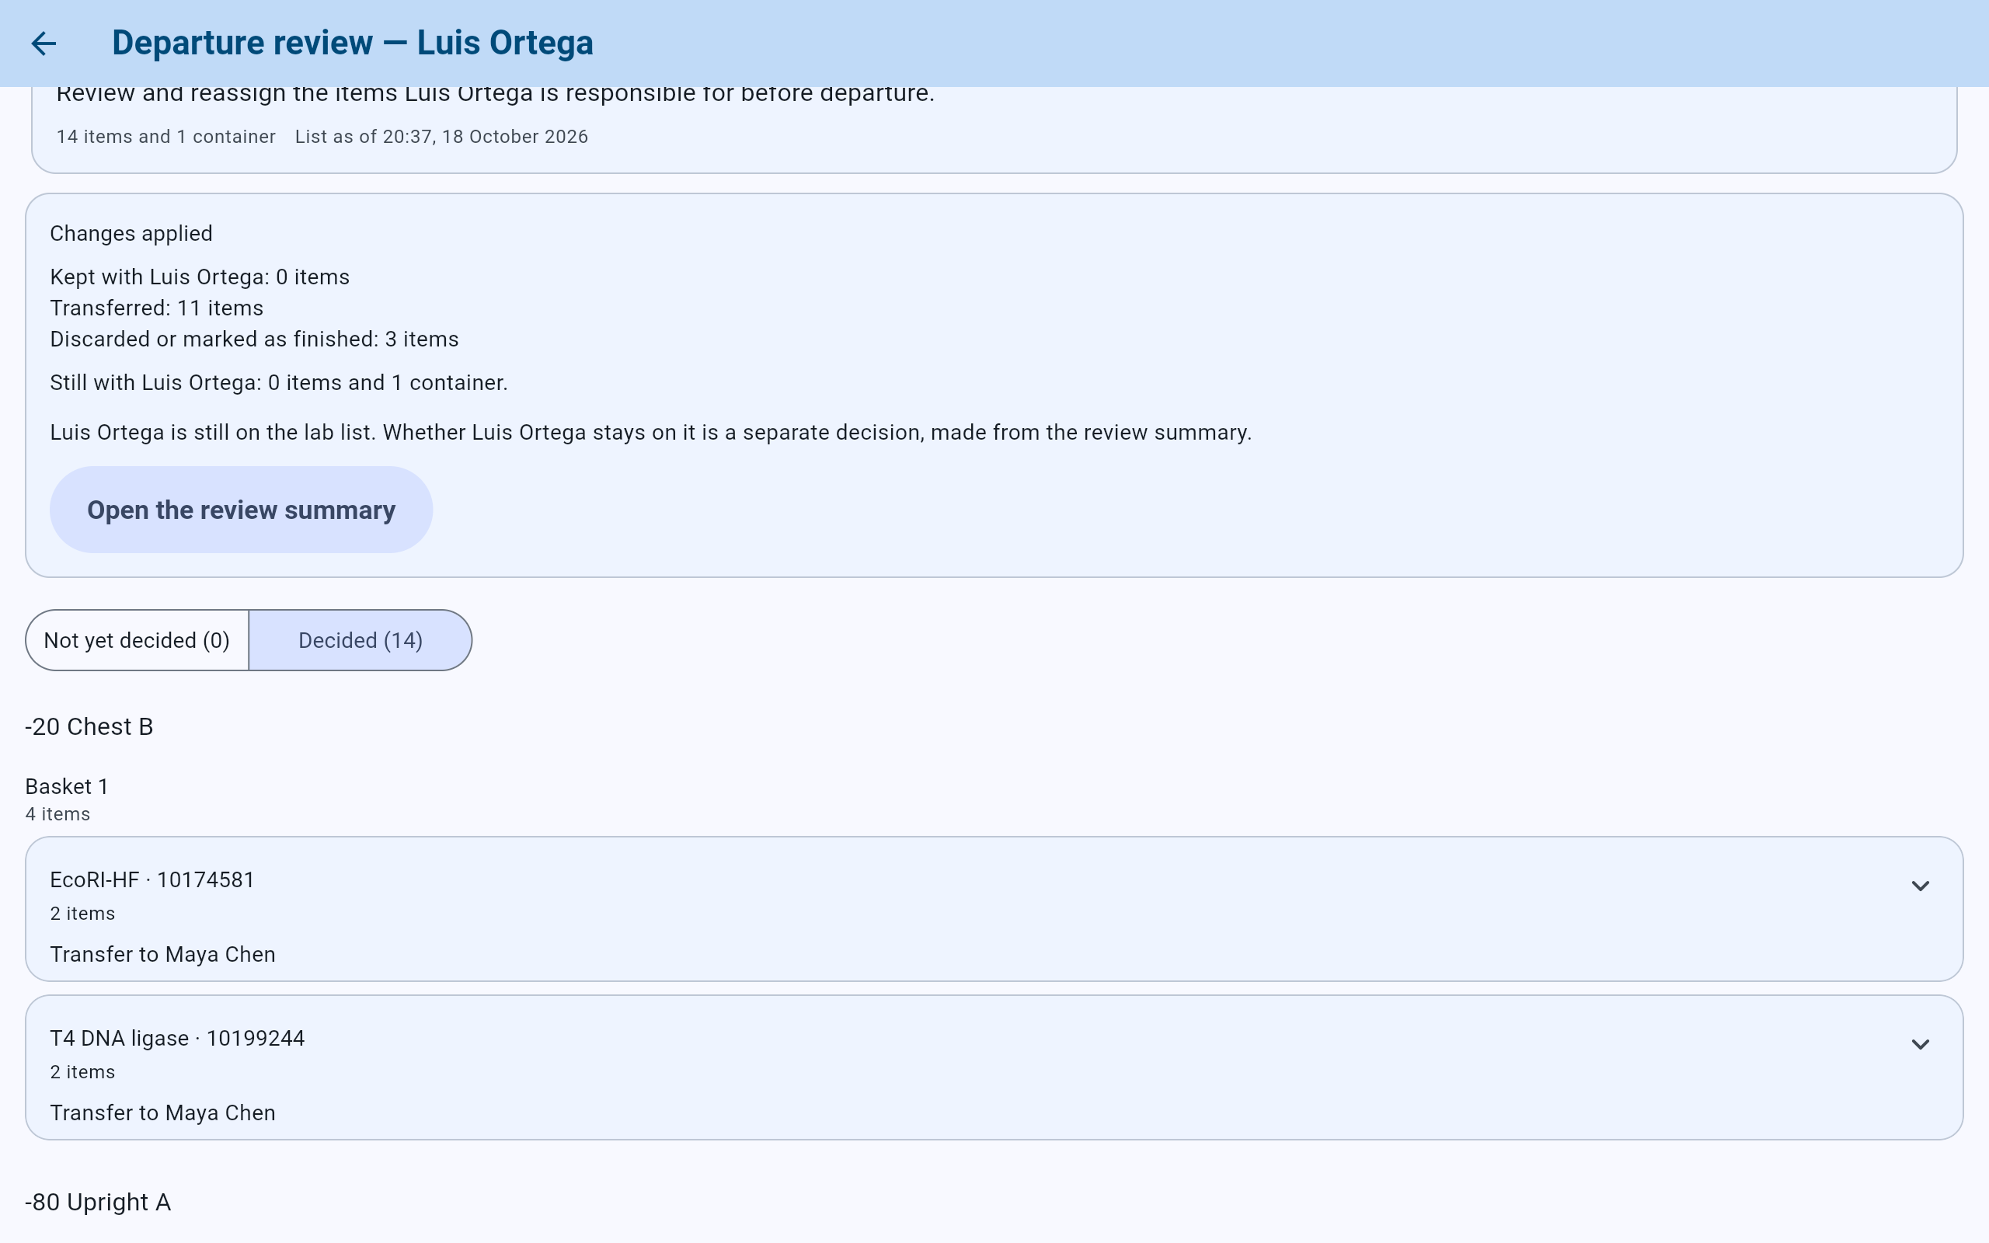Click the -20 Chest B heading
The width and height of the screenshot is (1989, 1243).
tap(89, 726)
